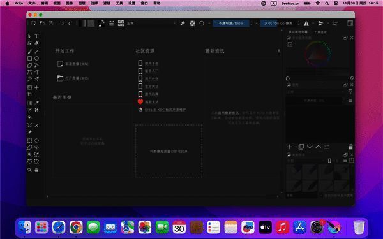Toggle eraser mode in the toolbar
383x239 pixels.
pyautogui.click(x=183, y=24)
